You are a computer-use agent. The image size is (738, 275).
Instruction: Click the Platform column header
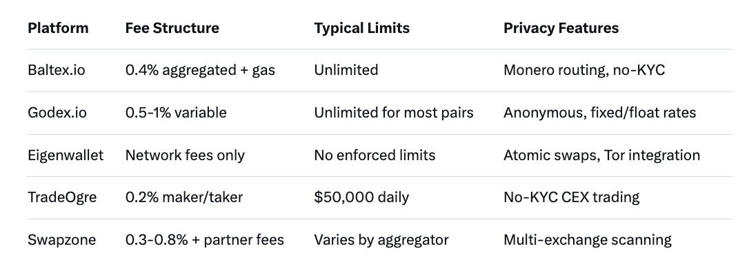pyautogui.click(x=58, y=29)
